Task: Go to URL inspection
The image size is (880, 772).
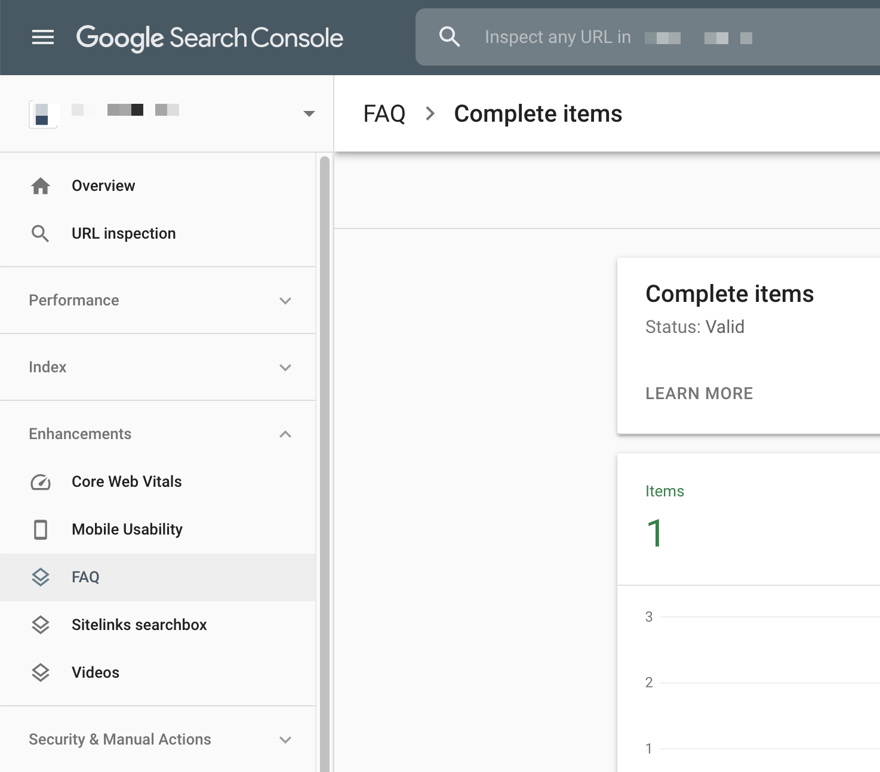Action: coord(158,233)
